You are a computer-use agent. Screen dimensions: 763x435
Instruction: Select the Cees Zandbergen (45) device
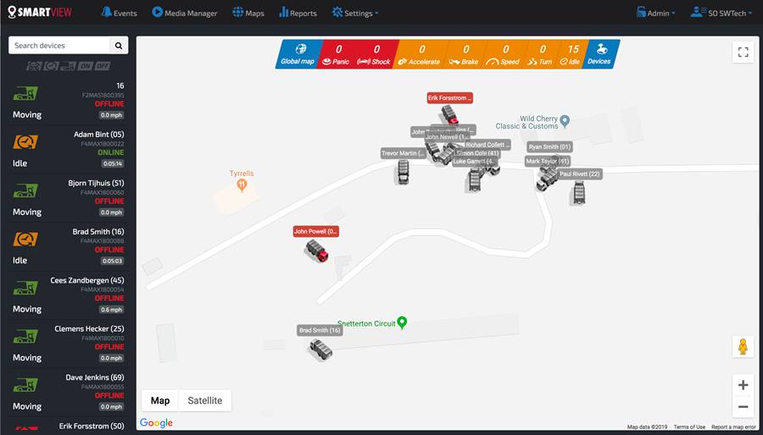click(x=68, y=295)
